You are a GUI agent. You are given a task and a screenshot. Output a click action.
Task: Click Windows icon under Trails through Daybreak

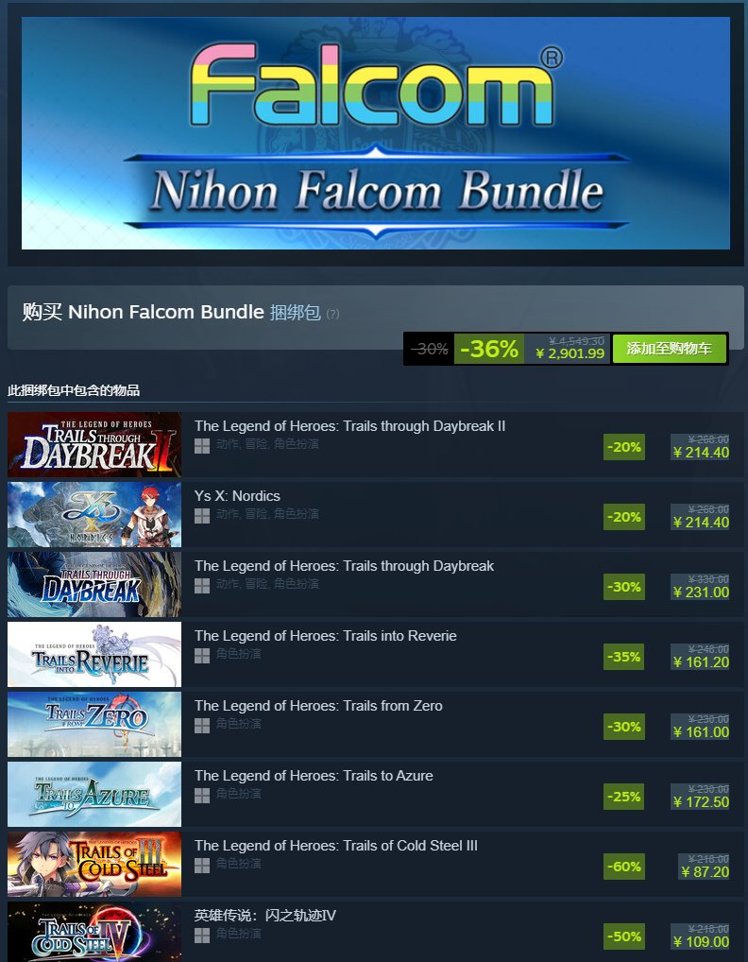(202, 586)
